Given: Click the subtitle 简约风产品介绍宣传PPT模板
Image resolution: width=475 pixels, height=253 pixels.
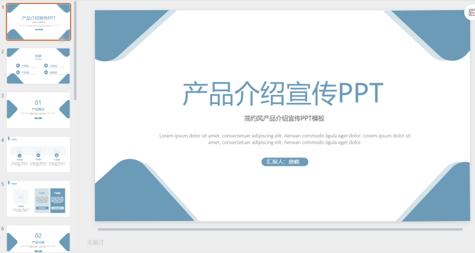Looking at the screenshot, I should tap(284, 118).
